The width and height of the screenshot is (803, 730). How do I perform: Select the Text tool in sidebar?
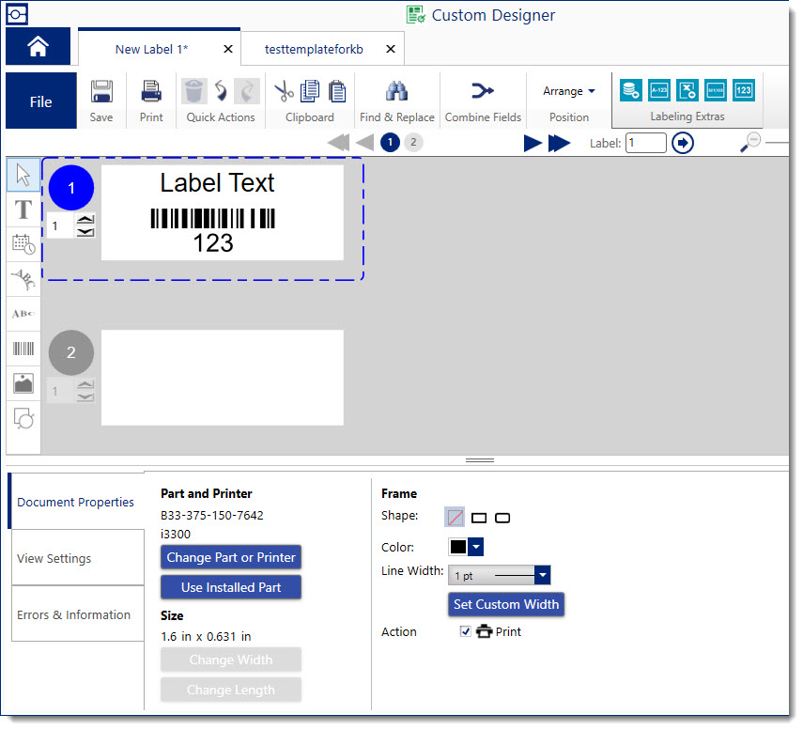click(23, 210)
